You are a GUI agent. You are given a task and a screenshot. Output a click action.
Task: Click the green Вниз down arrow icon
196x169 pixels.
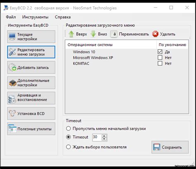coord(93,34)
